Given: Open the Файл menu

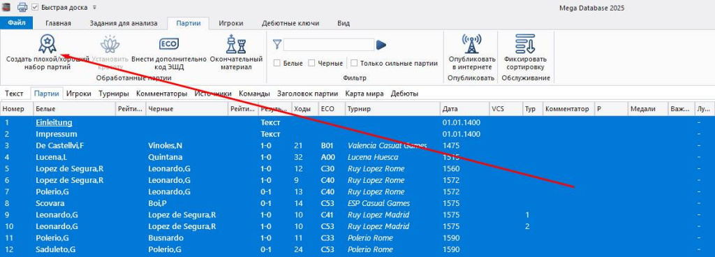Looking at the screenshot, I should [x=17, y=23].
